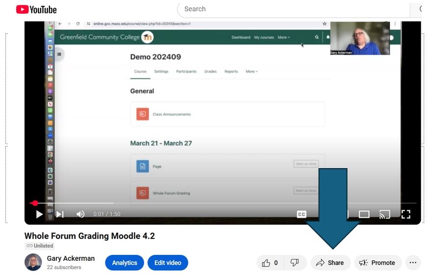Click the Promote button
The width and height of the screenshot is (432, 275).
click(378, 263)
